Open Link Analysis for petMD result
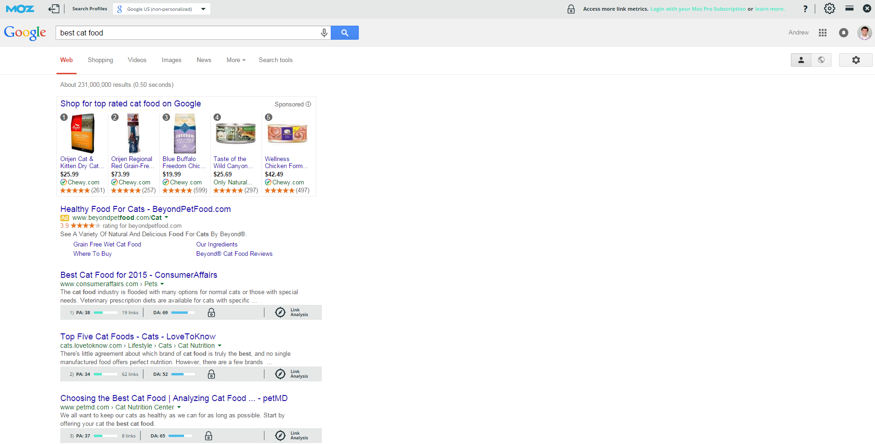Screen dimensions: 875x444 [292, 436]
